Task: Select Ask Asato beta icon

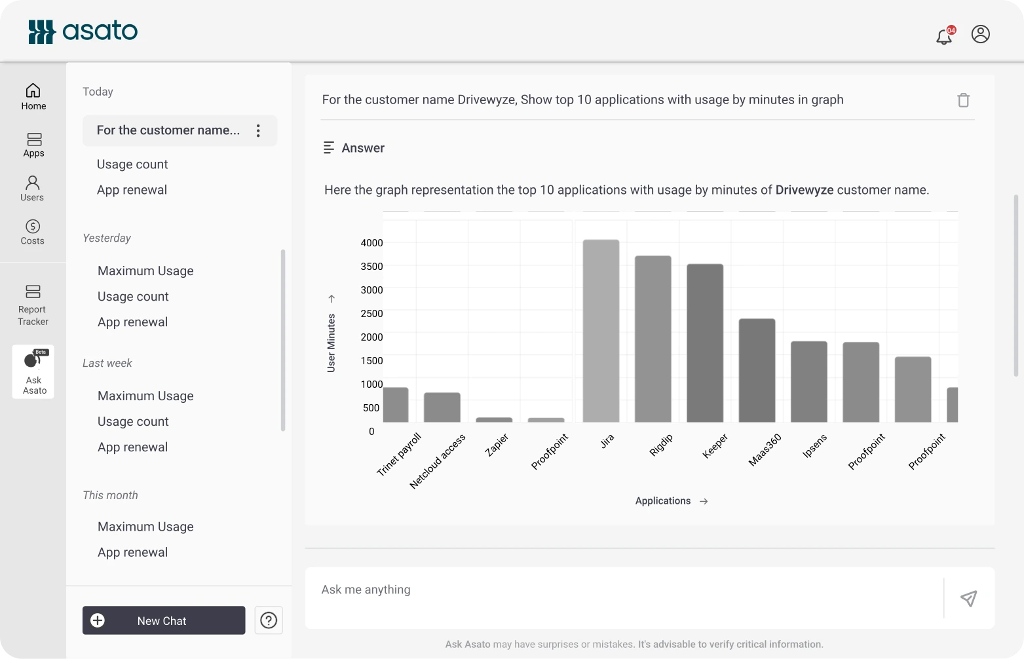Action: pyautogui.click(x=33, y=371)
